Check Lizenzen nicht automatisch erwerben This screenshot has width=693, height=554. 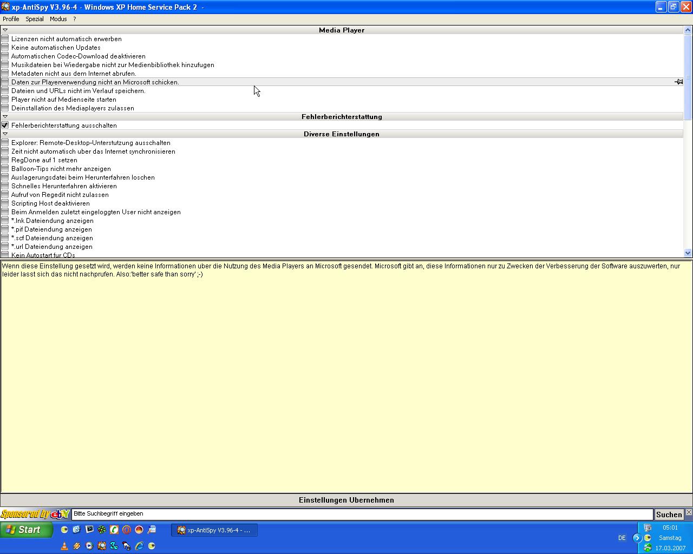[5, 38]
